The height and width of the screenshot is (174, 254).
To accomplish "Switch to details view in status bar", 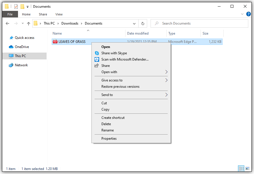I will pos(241,169).
